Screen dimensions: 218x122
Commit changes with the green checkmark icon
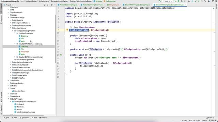tap(196, 1)
